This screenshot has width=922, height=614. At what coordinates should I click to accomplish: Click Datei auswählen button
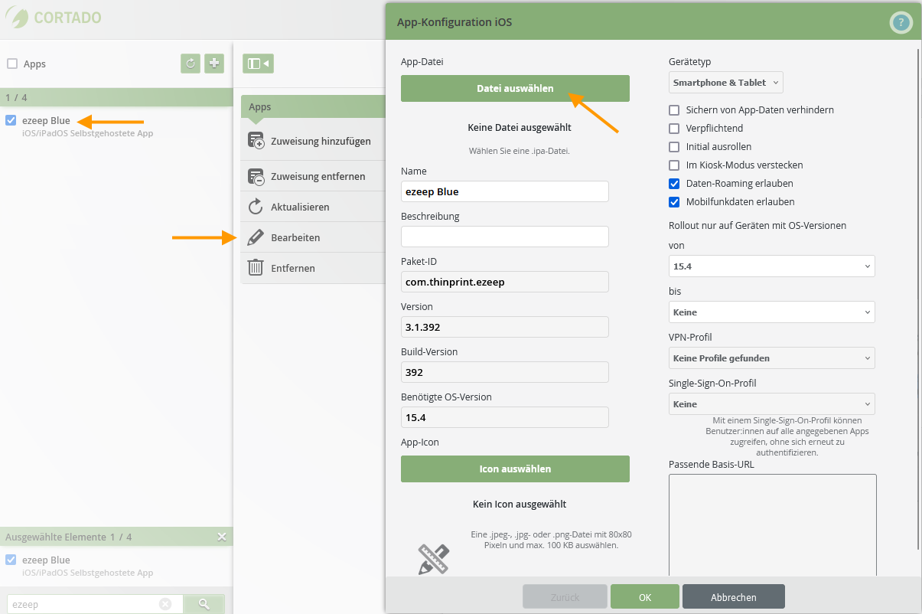pyautogui.click(x=515, y=88)
